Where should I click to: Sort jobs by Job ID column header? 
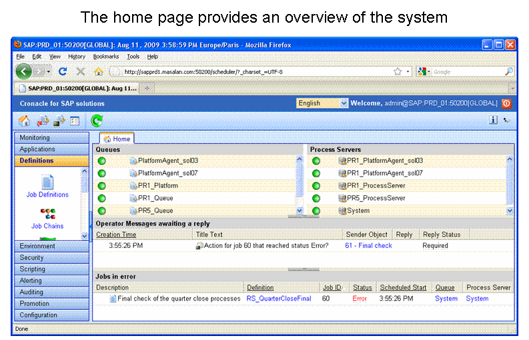point(332,288)
